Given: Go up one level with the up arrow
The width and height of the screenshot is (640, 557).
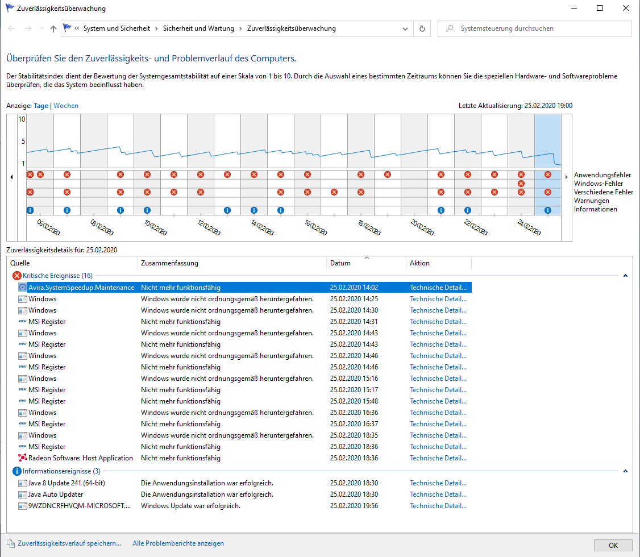Looking at the screenshot, I should (53, 28).
